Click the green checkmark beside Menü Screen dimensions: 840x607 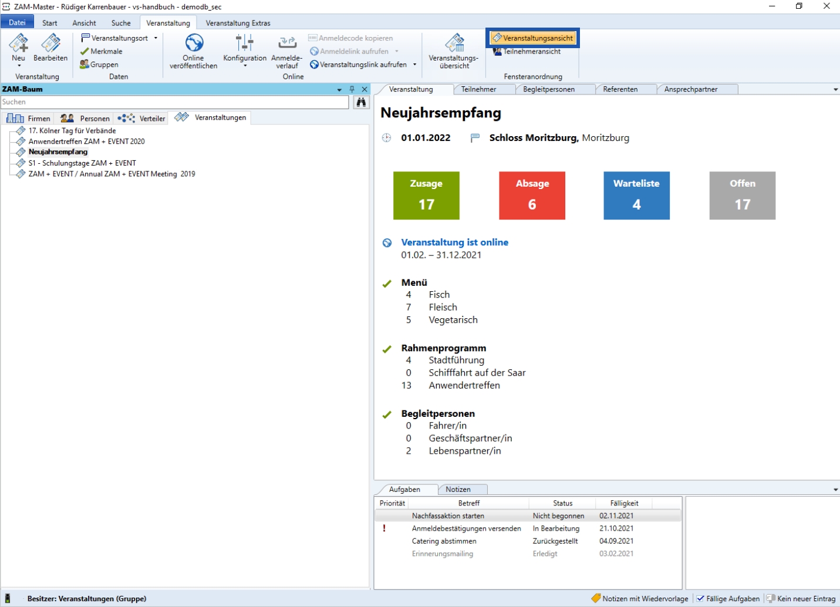(387, 284)
